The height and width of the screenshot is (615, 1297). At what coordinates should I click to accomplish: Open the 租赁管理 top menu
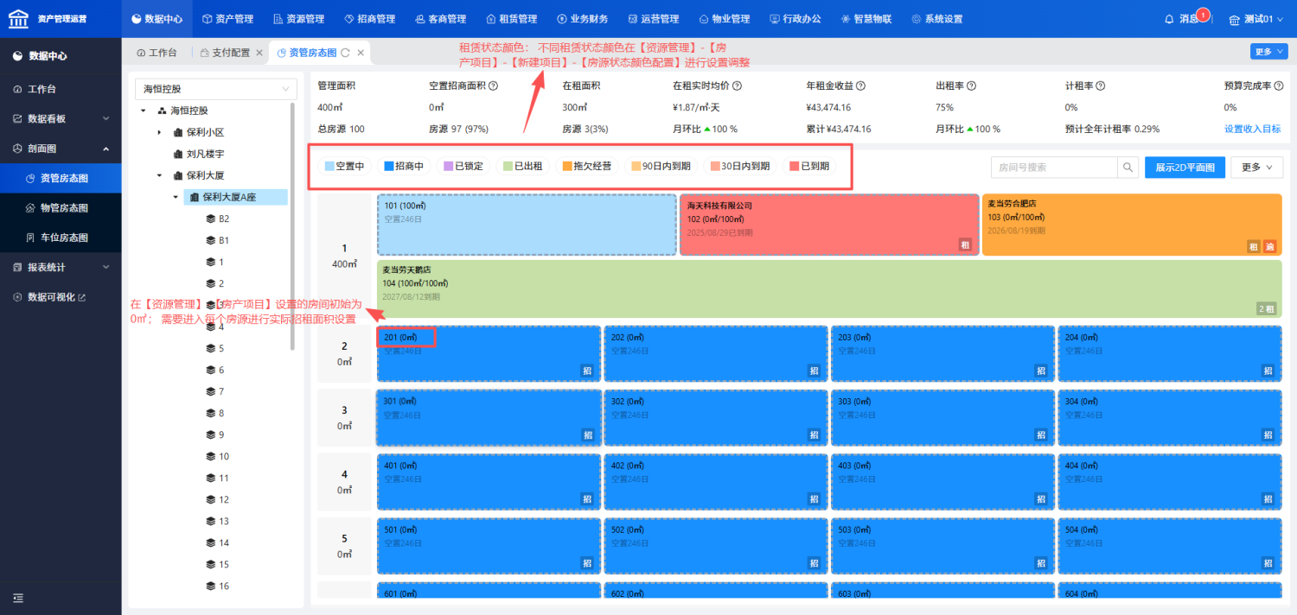[x=512, y=19]
